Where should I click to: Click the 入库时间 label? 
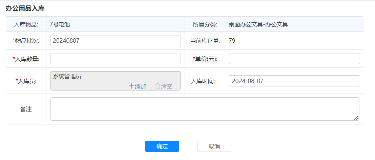pyautogui.click(x=203, y=81)
